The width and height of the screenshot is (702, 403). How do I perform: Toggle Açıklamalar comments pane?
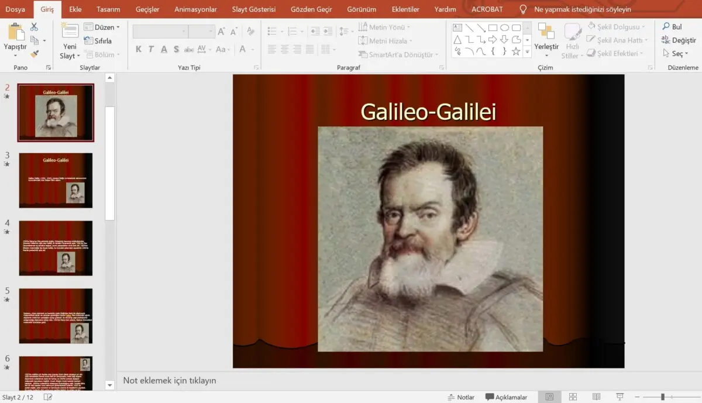[506, 397]
